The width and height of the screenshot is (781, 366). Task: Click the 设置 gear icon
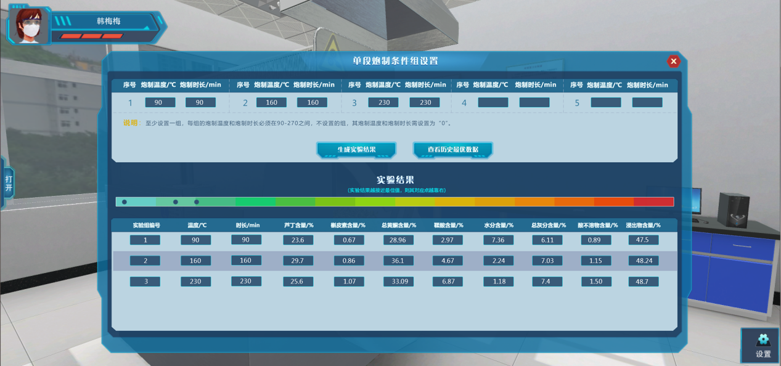[x=763, y=340]
